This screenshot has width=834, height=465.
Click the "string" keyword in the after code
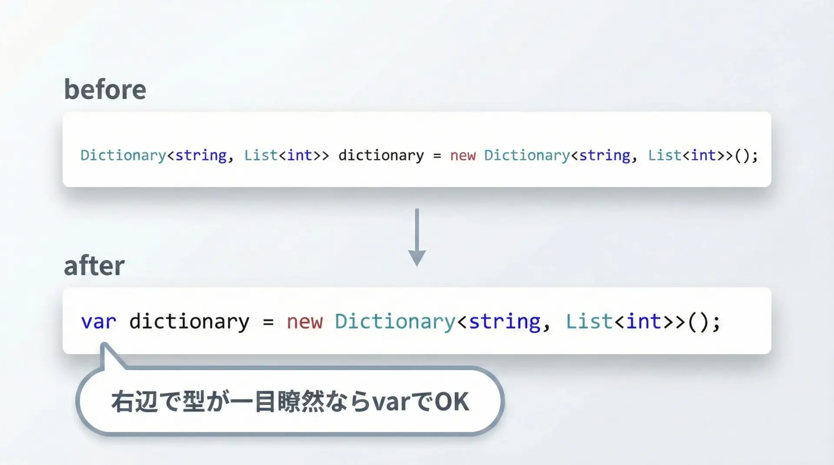505,322
